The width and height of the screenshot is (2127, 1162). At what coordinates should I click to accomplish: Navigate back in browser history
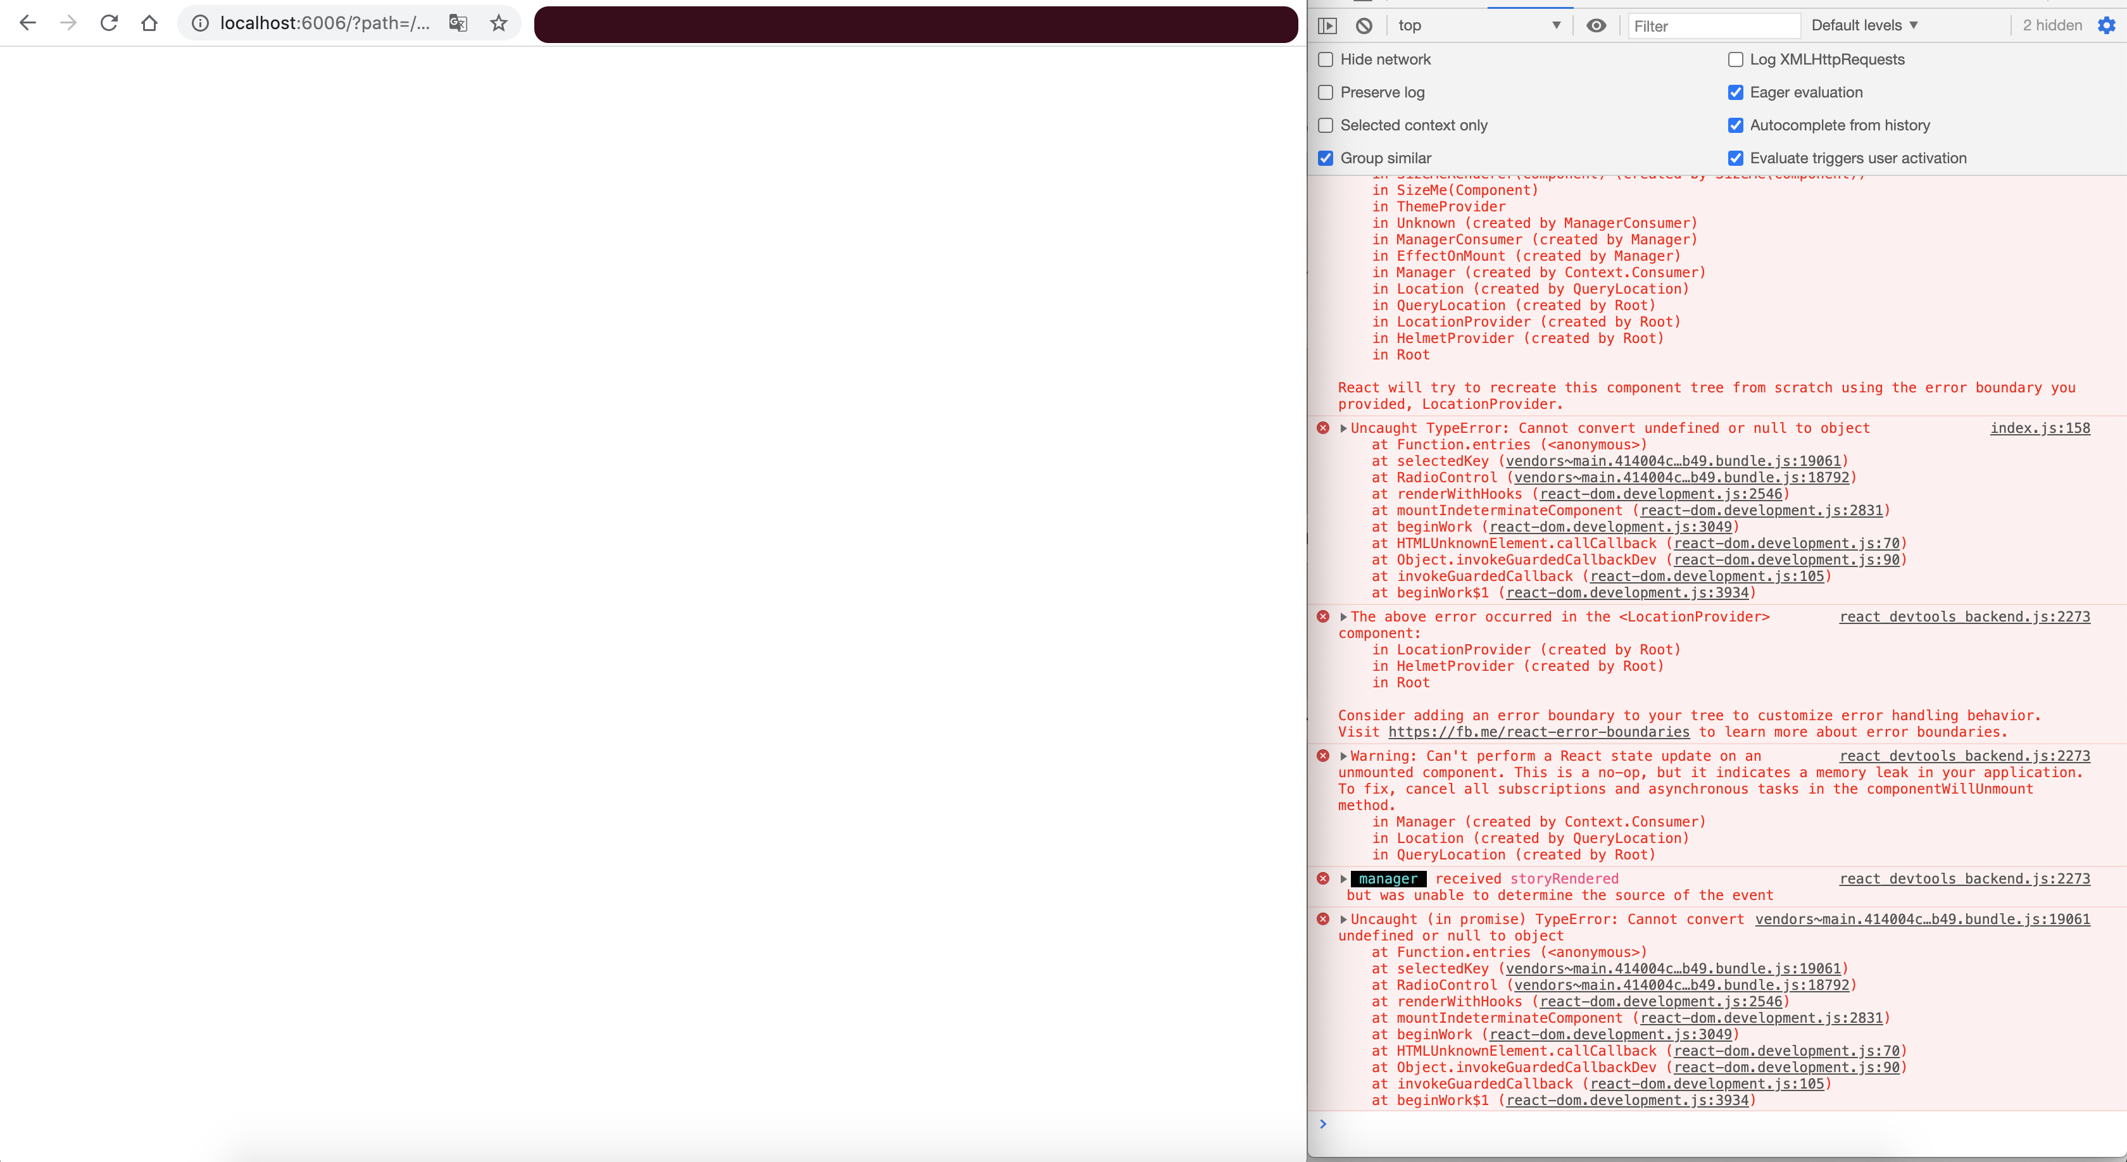[x=28, y=23]
